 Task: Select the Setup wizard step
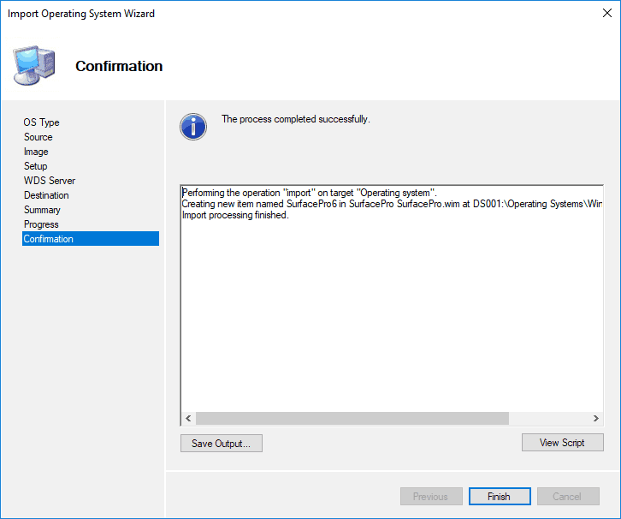pos(35,166)
